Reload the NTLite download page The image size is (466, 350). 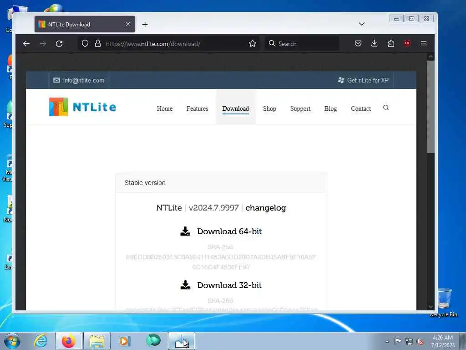(x=59, y=44)
